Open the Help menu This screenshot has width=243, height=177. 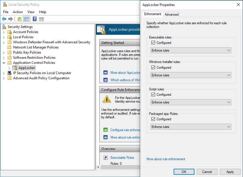click(x=43, y=12)
